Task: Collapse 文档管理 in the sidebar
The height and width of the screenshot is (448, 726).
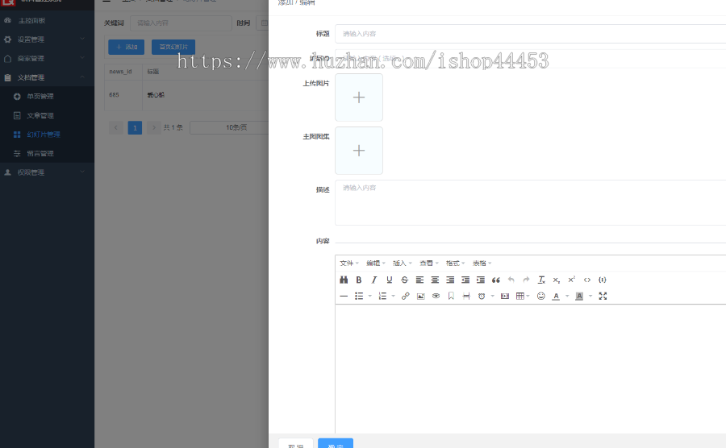Action: pos(47,77)
